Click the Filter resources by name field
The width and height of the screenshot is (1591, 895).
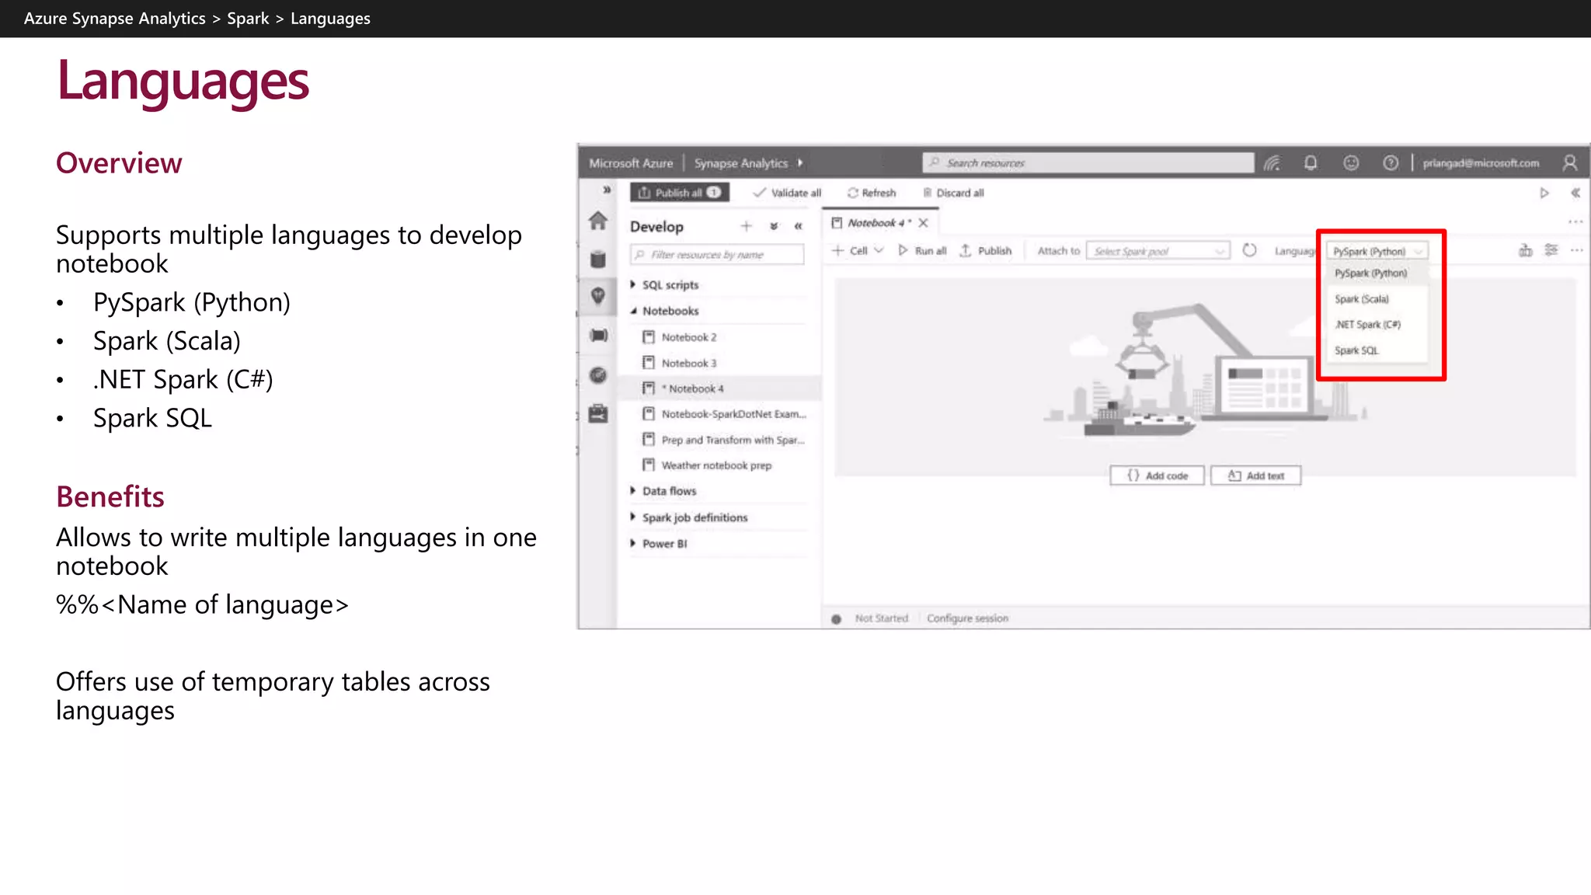point(716,255)
